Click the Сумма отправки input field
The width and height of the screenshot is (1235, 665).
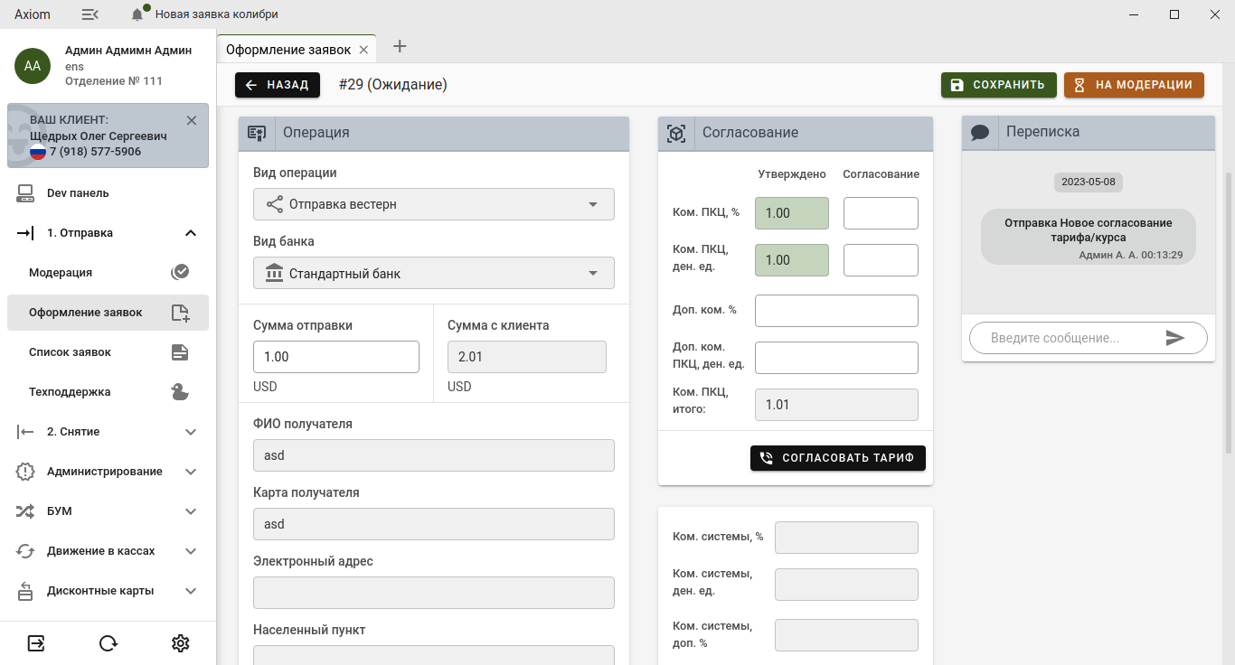[336, 357]
